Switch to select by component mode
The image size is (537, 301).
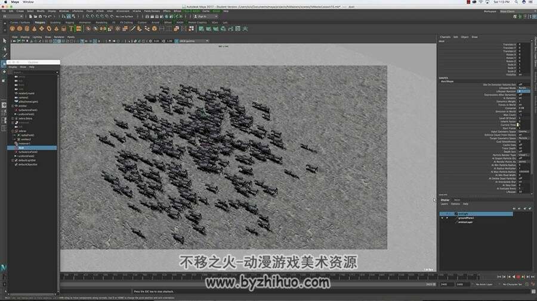click(x=73, y=16)
